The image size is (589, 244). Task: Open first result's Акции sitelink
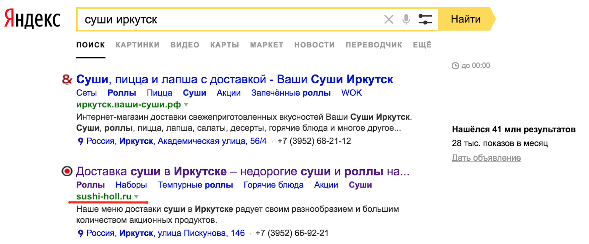tap(229, 93)
